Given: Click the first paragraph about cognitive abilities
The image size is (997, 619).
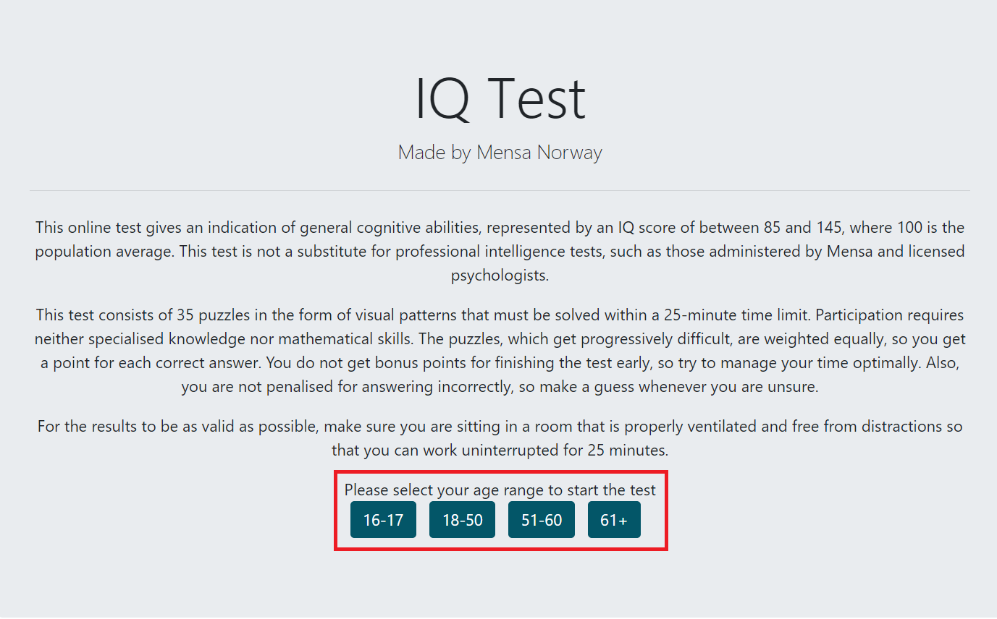Looking at the screenshot, I should click(x=500, y=251).
